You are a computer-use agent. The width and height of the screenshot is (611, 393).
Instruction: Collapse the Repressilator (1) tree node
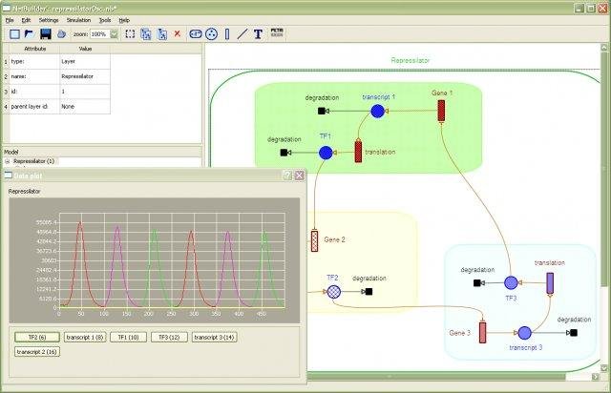coord(7,161)
